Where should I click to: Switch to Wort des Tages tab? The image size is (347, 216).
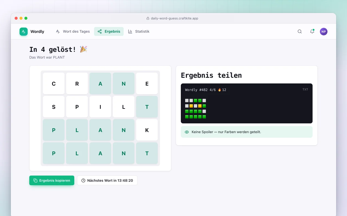73,31
